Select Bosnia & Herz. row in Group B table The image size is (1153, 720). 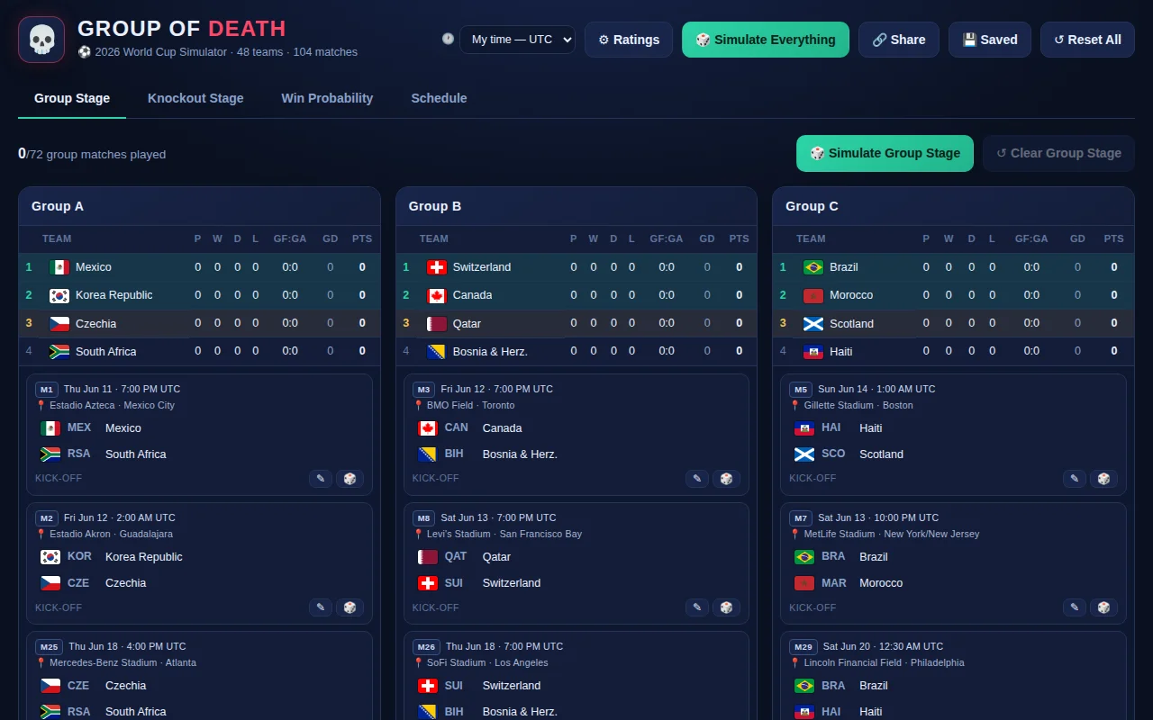(576, 351)
